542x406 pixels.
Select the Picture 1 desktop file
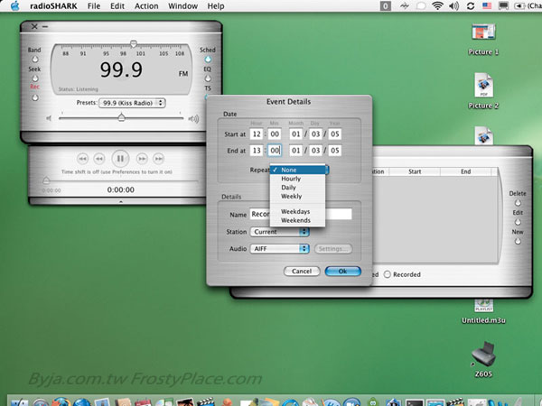pos(483,39)
